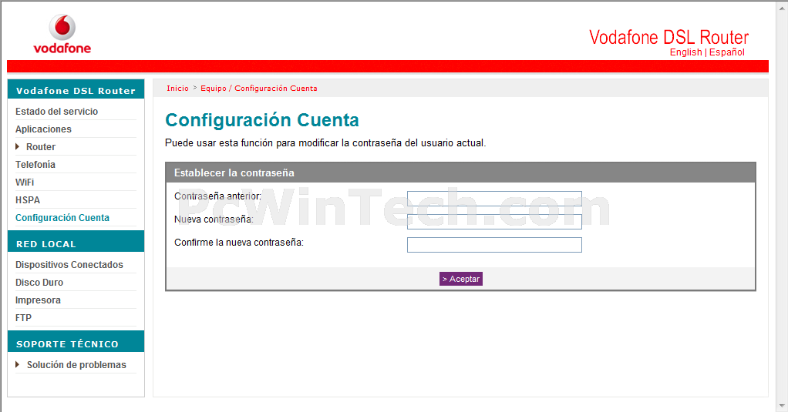Click the Vodafone DSL Router title text
Viewport: 788px width, 412px height.
click(x=668, y=37)
